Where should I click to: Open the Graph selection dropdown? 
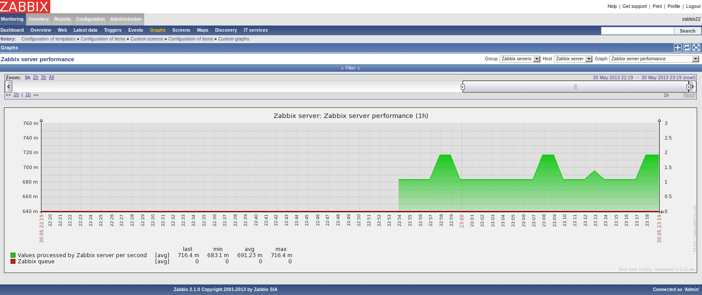(654, 59)
